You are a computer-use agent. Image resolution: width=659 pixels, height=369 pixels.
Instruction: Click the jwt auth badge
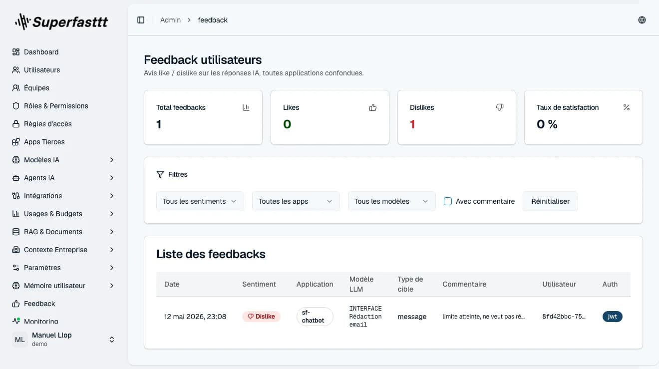tap(613, 317)
